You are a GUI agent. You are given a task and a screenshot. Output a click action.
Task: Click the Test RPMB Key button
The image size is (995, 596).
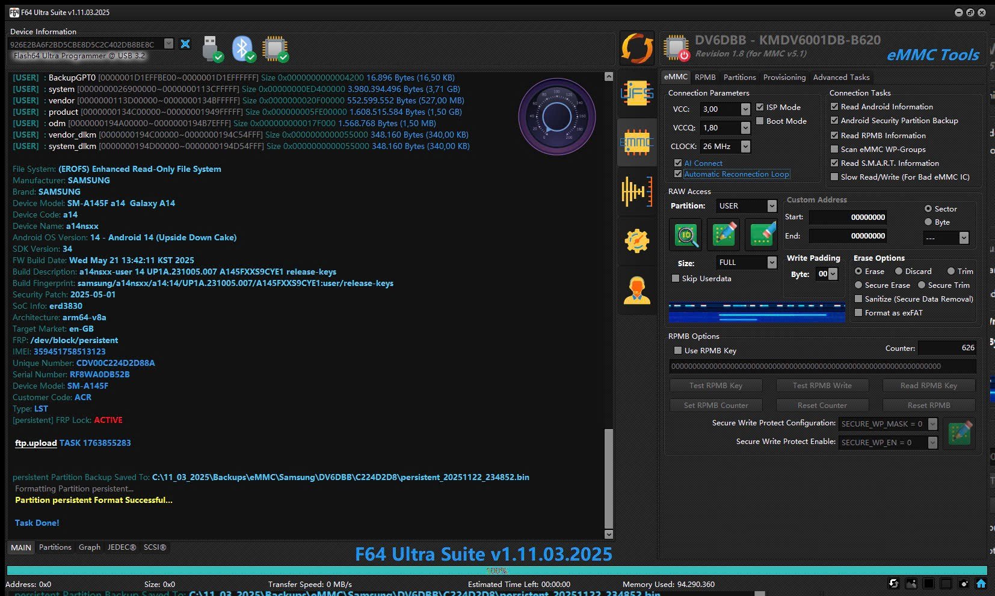[x=716, y=386]
